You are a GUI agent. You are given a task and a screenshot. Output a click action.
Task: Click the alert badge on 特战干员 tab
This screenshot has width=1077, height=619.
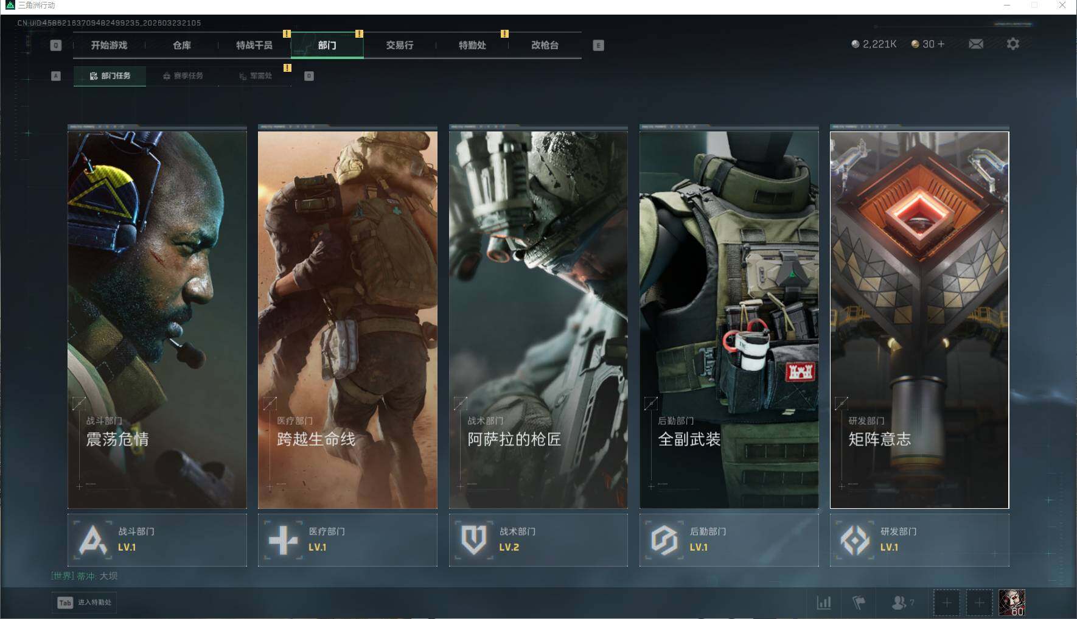click(x=287, y=33)
